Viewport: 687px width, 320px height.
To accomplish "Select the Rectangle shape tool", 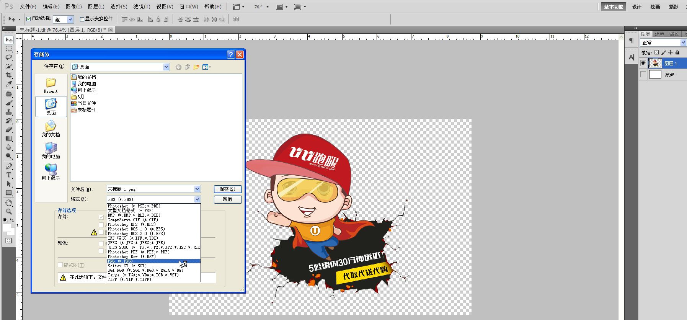I will [9, 193].
